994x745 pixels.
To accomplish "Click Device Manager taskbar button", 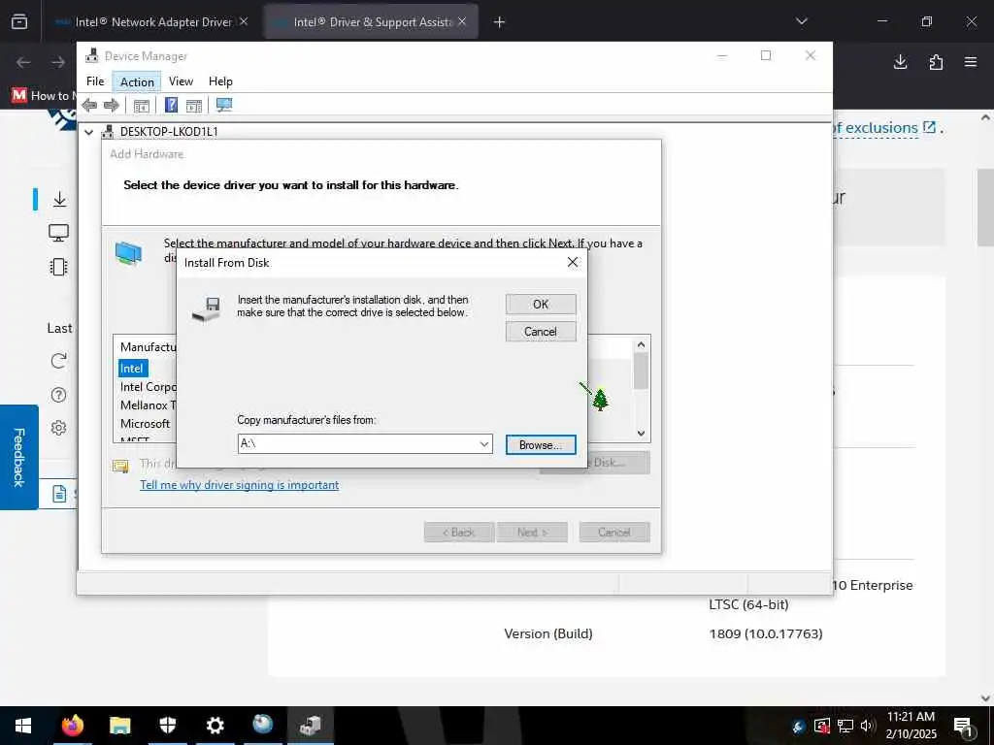I will [x=310, y=725].
